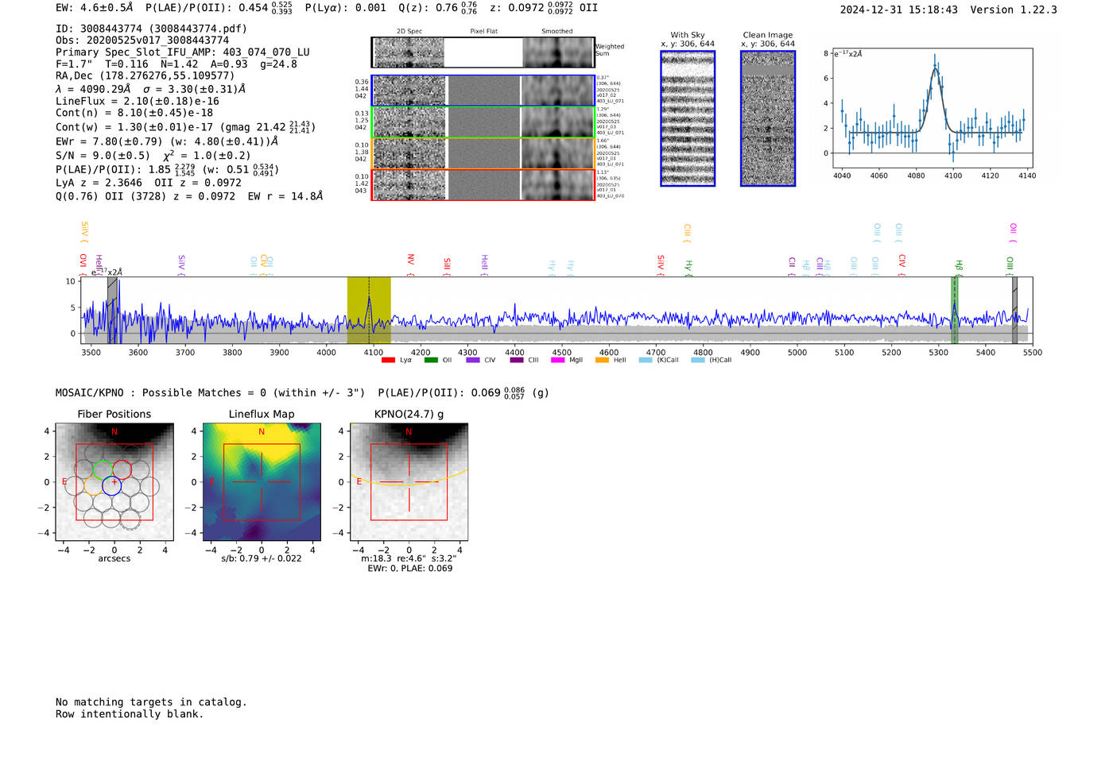This screenshot has height=757, width=1113.
Task: Click the LyA z = 2.3646 text
Action: [x=99, y=183]
